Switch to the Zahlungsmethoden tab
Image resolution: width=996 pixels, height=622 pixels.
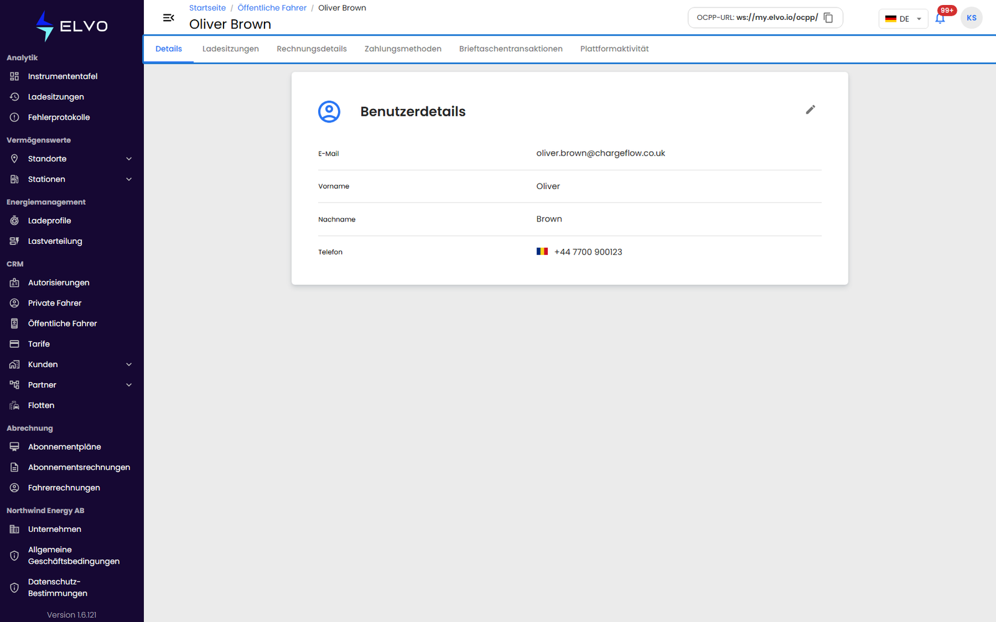click(x=403, y=49)
